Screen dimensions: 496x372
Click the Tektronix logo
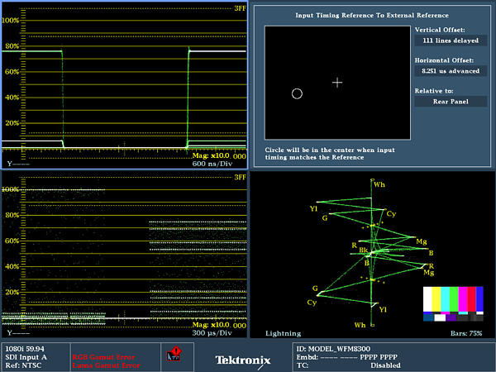242,360
